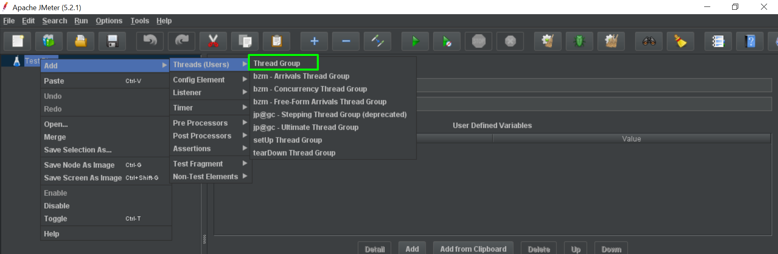
Task: Click the Cut scissors icon
Action: (x=213, y=41)
